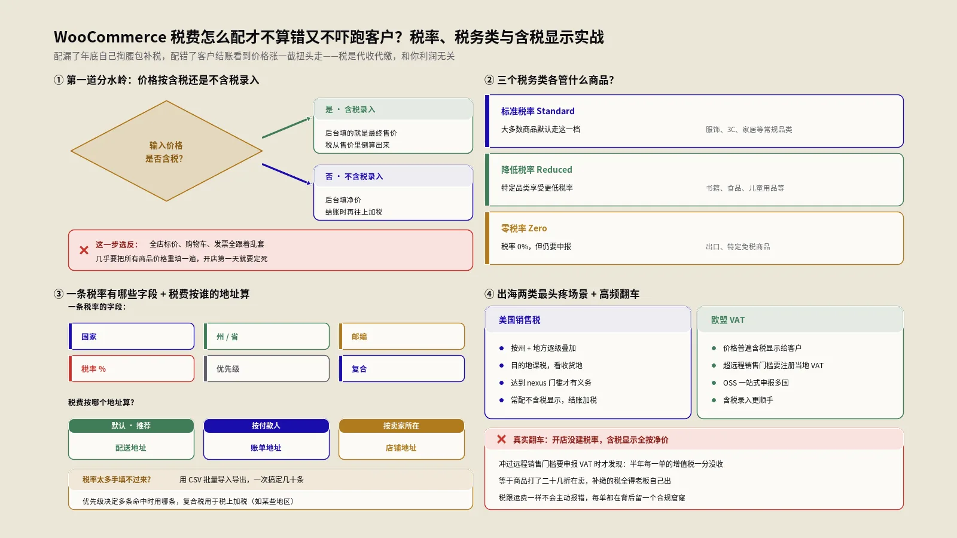Click the main title WooCommerce 税费怎么配

click(328, 37)
